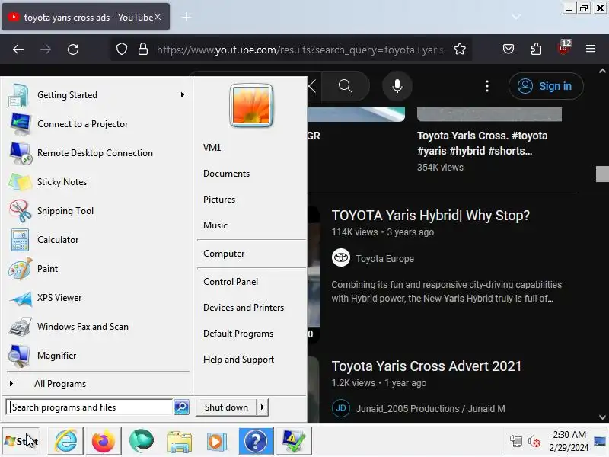Go forward one page
Viewport: 609px width, 457px height.
[46, 50]
